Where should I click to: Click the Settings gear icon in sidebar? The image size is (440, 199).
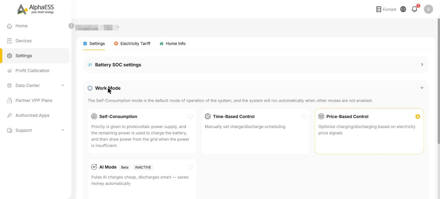pos(9,56)
